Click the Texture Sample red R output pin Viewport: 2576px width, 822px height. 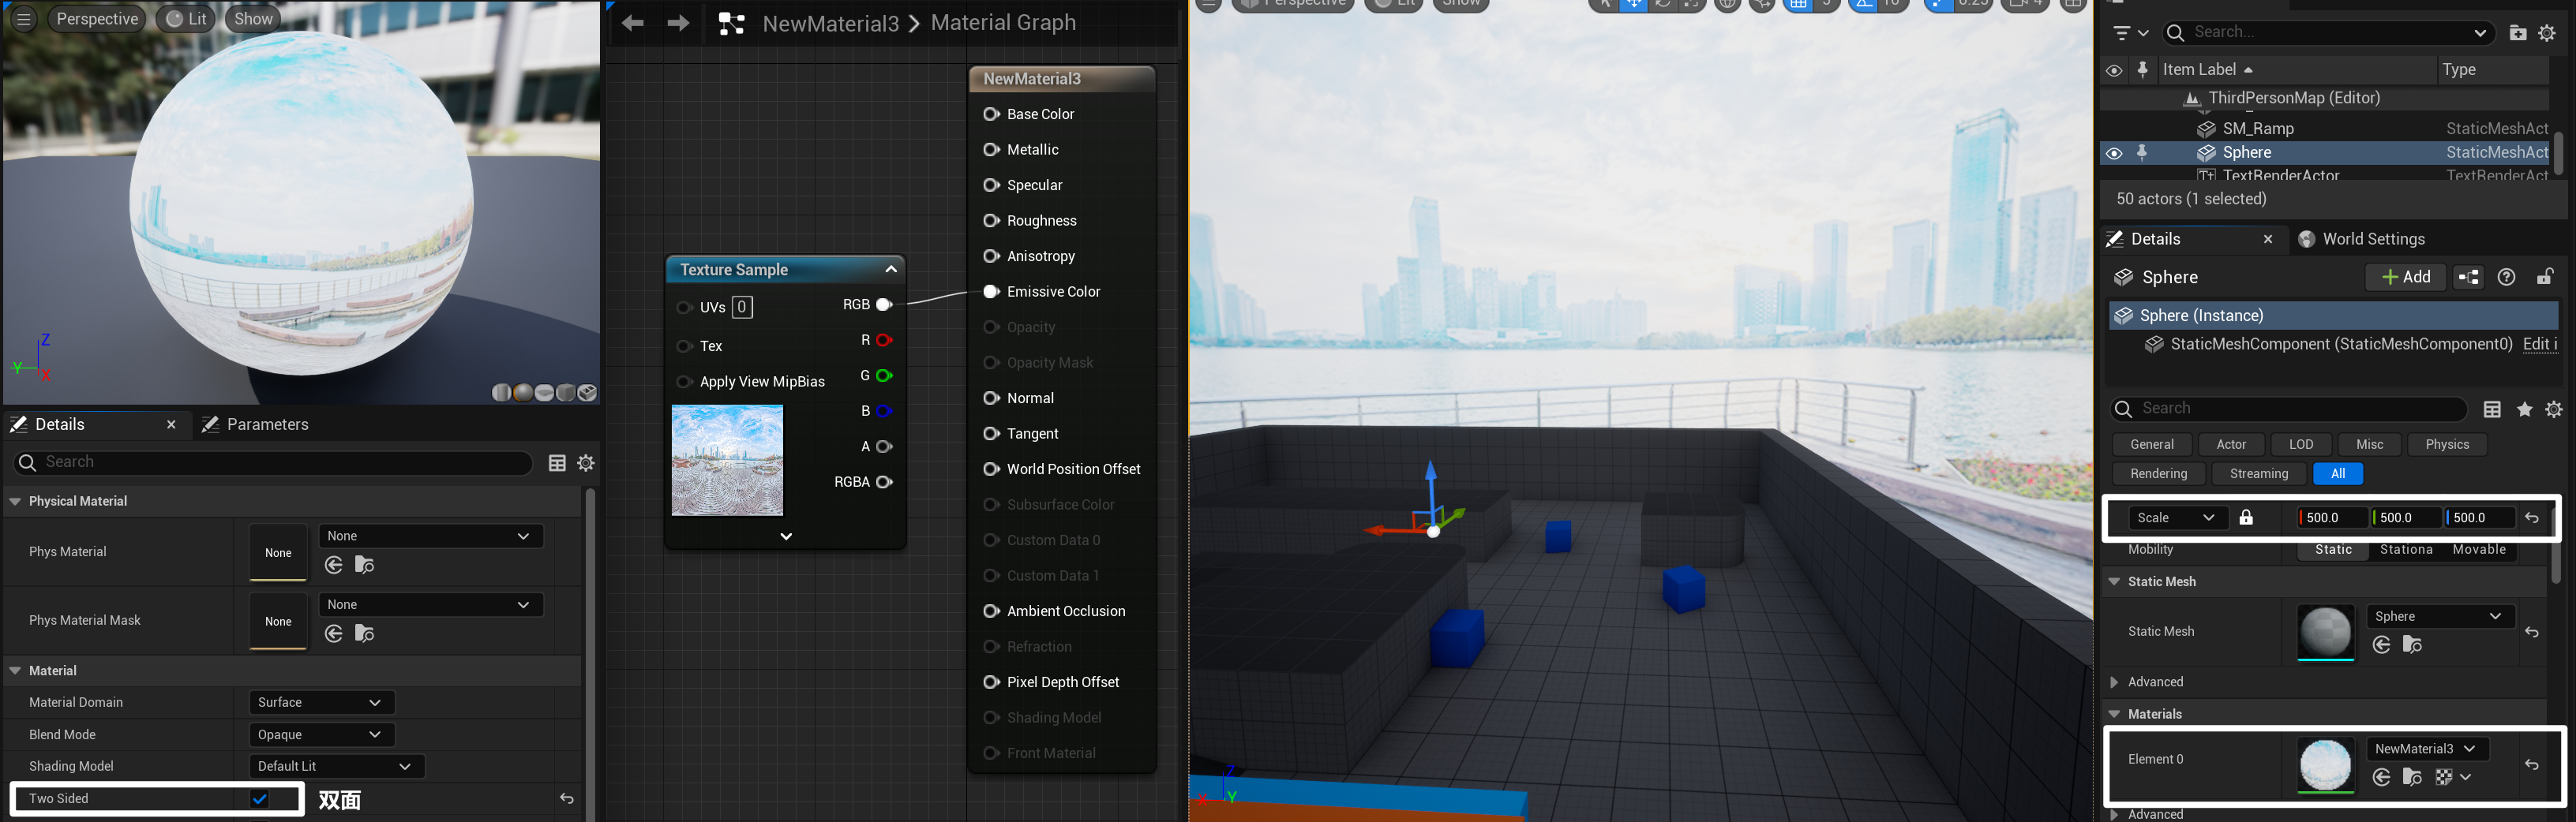pos(884,341)
